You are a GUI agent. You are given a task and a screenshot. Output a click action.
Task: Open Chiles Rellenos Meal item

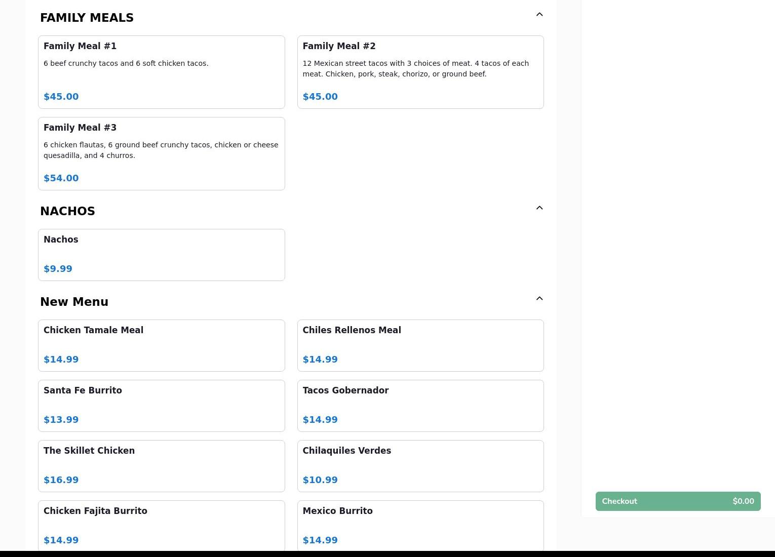pyautogui.click(x=420, y=345)
